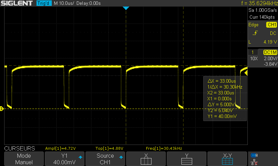Toggle the DC1M coupling badge

pos(270,52)
